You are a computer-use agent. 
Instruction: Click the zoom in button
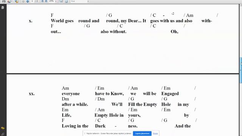(46, 1)
